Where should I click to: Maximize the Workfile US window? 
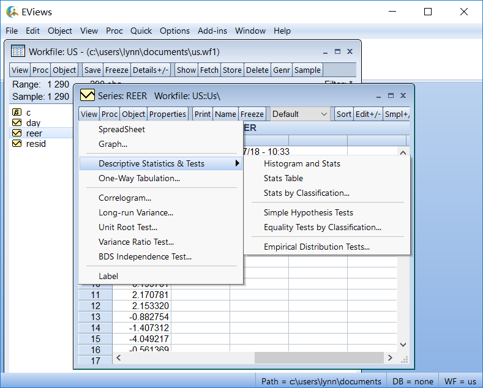point(337,51)
